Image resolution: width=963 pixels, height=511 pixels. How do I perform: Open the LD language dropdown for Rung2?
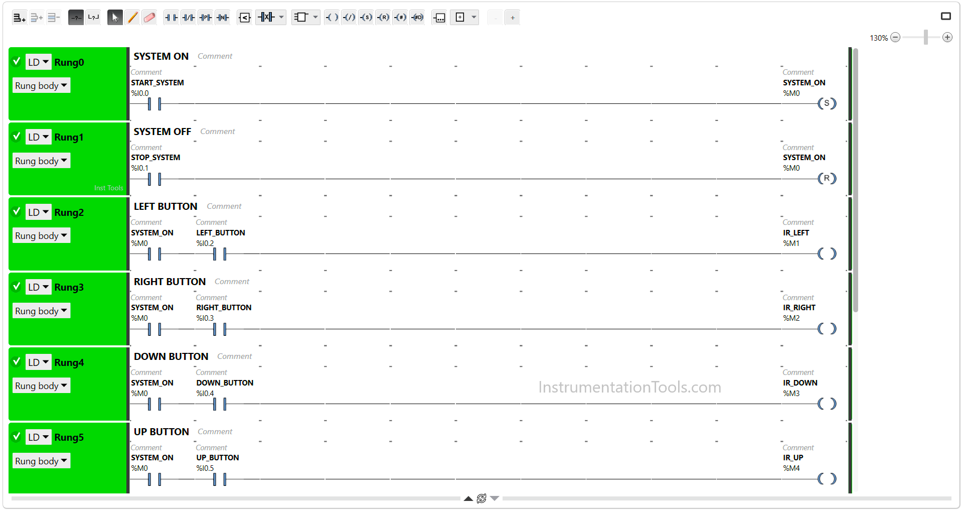tap(39, 212)
